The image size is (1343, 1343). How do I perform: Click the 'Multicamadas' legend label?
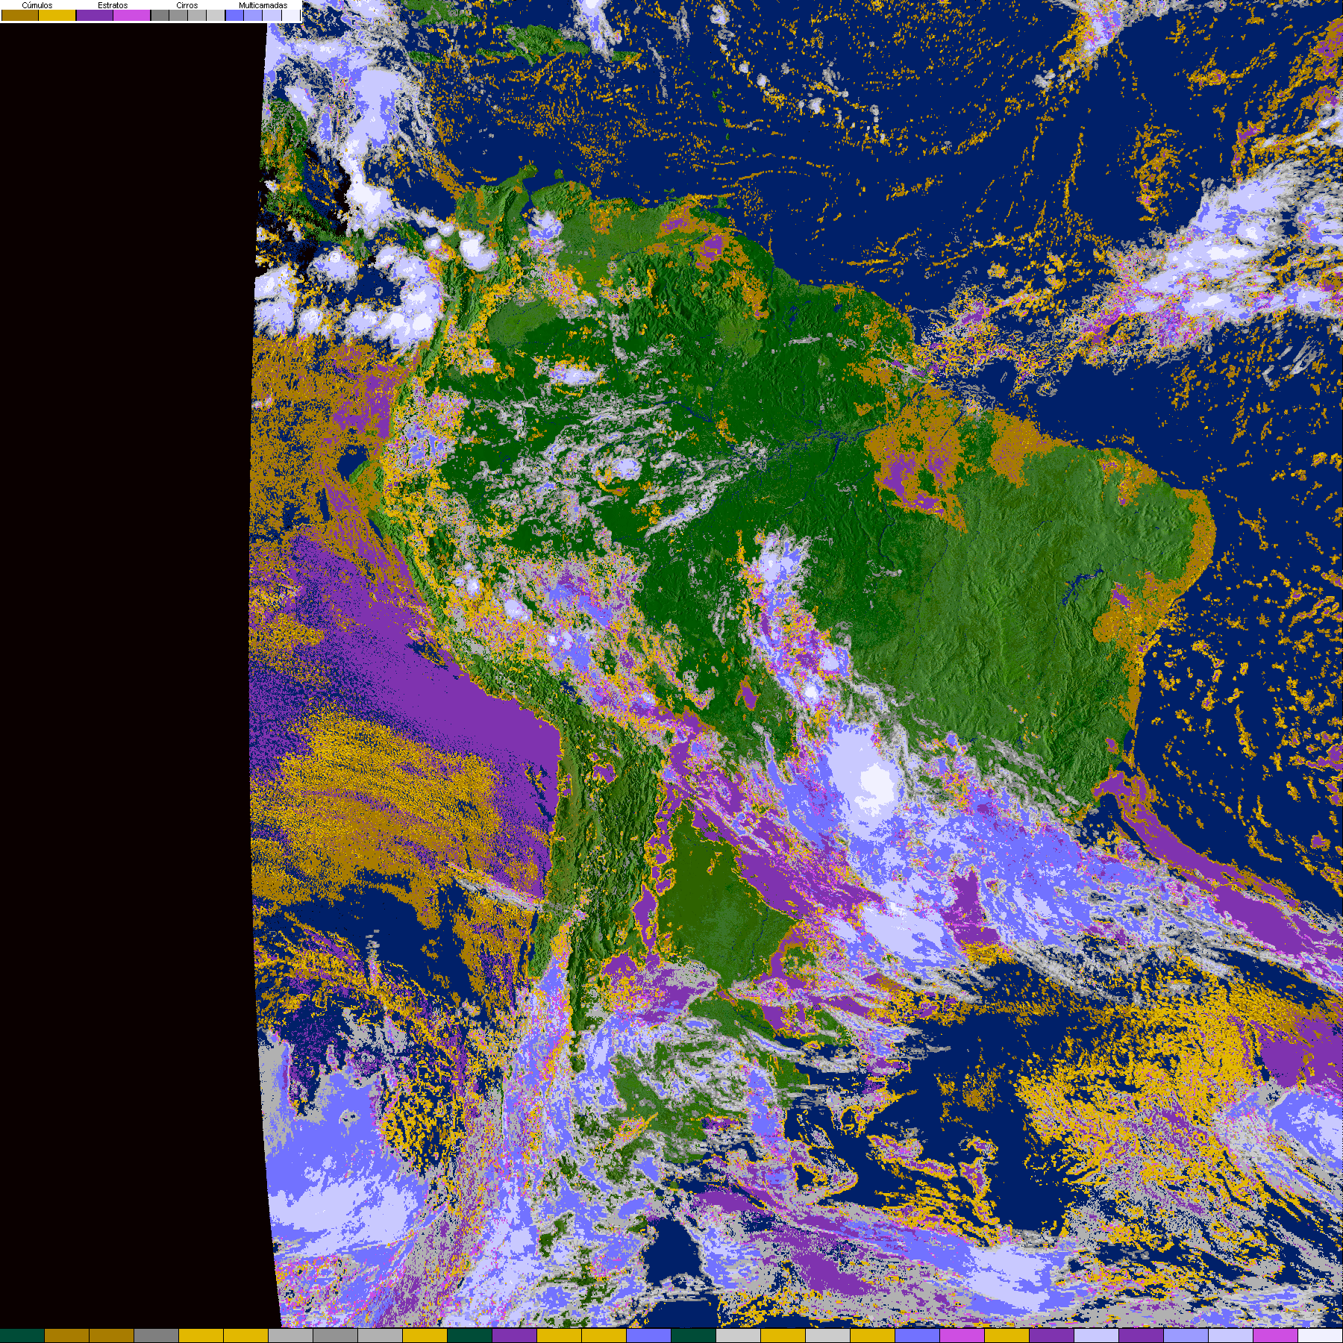click(263, 5)
